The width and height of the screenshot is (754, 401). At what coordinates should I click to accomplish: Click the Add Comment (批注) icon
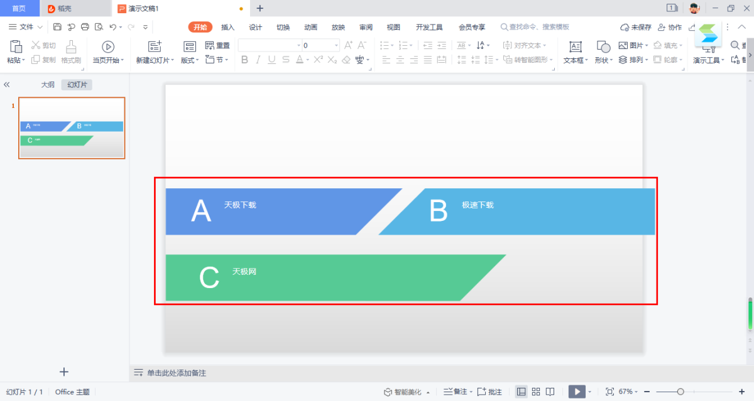tap(482, 392)
